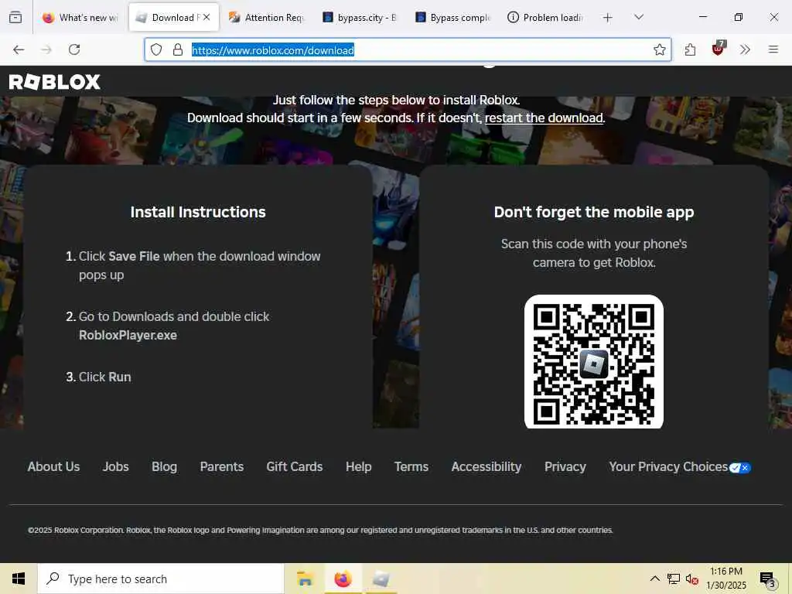Open Blog footer link

point(164,466)
